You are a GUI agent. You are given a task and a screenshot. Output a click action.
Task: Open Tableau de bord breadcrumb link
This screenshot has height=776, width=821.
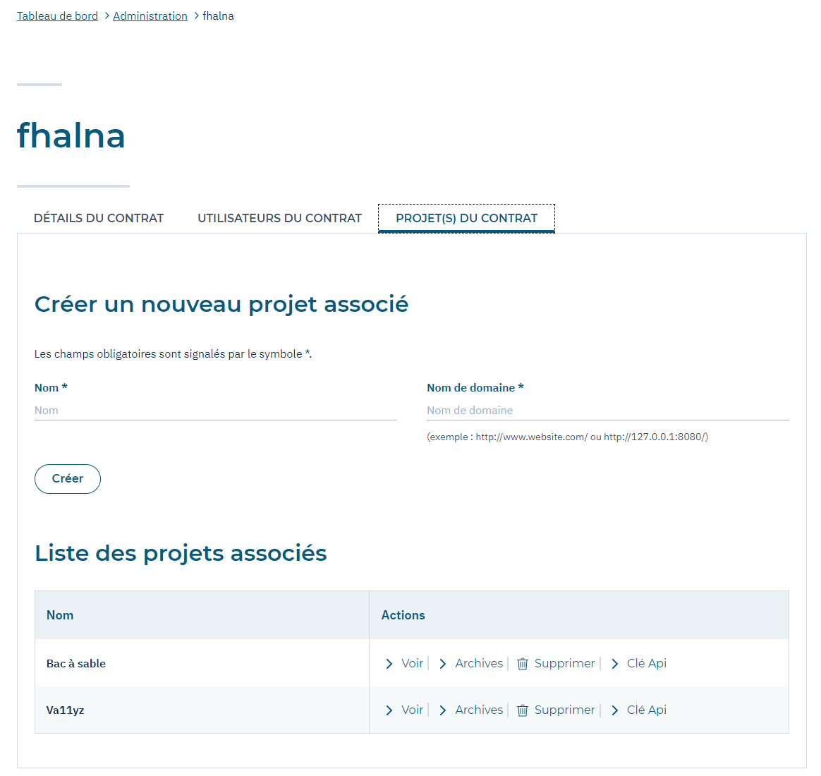point(57,16)
